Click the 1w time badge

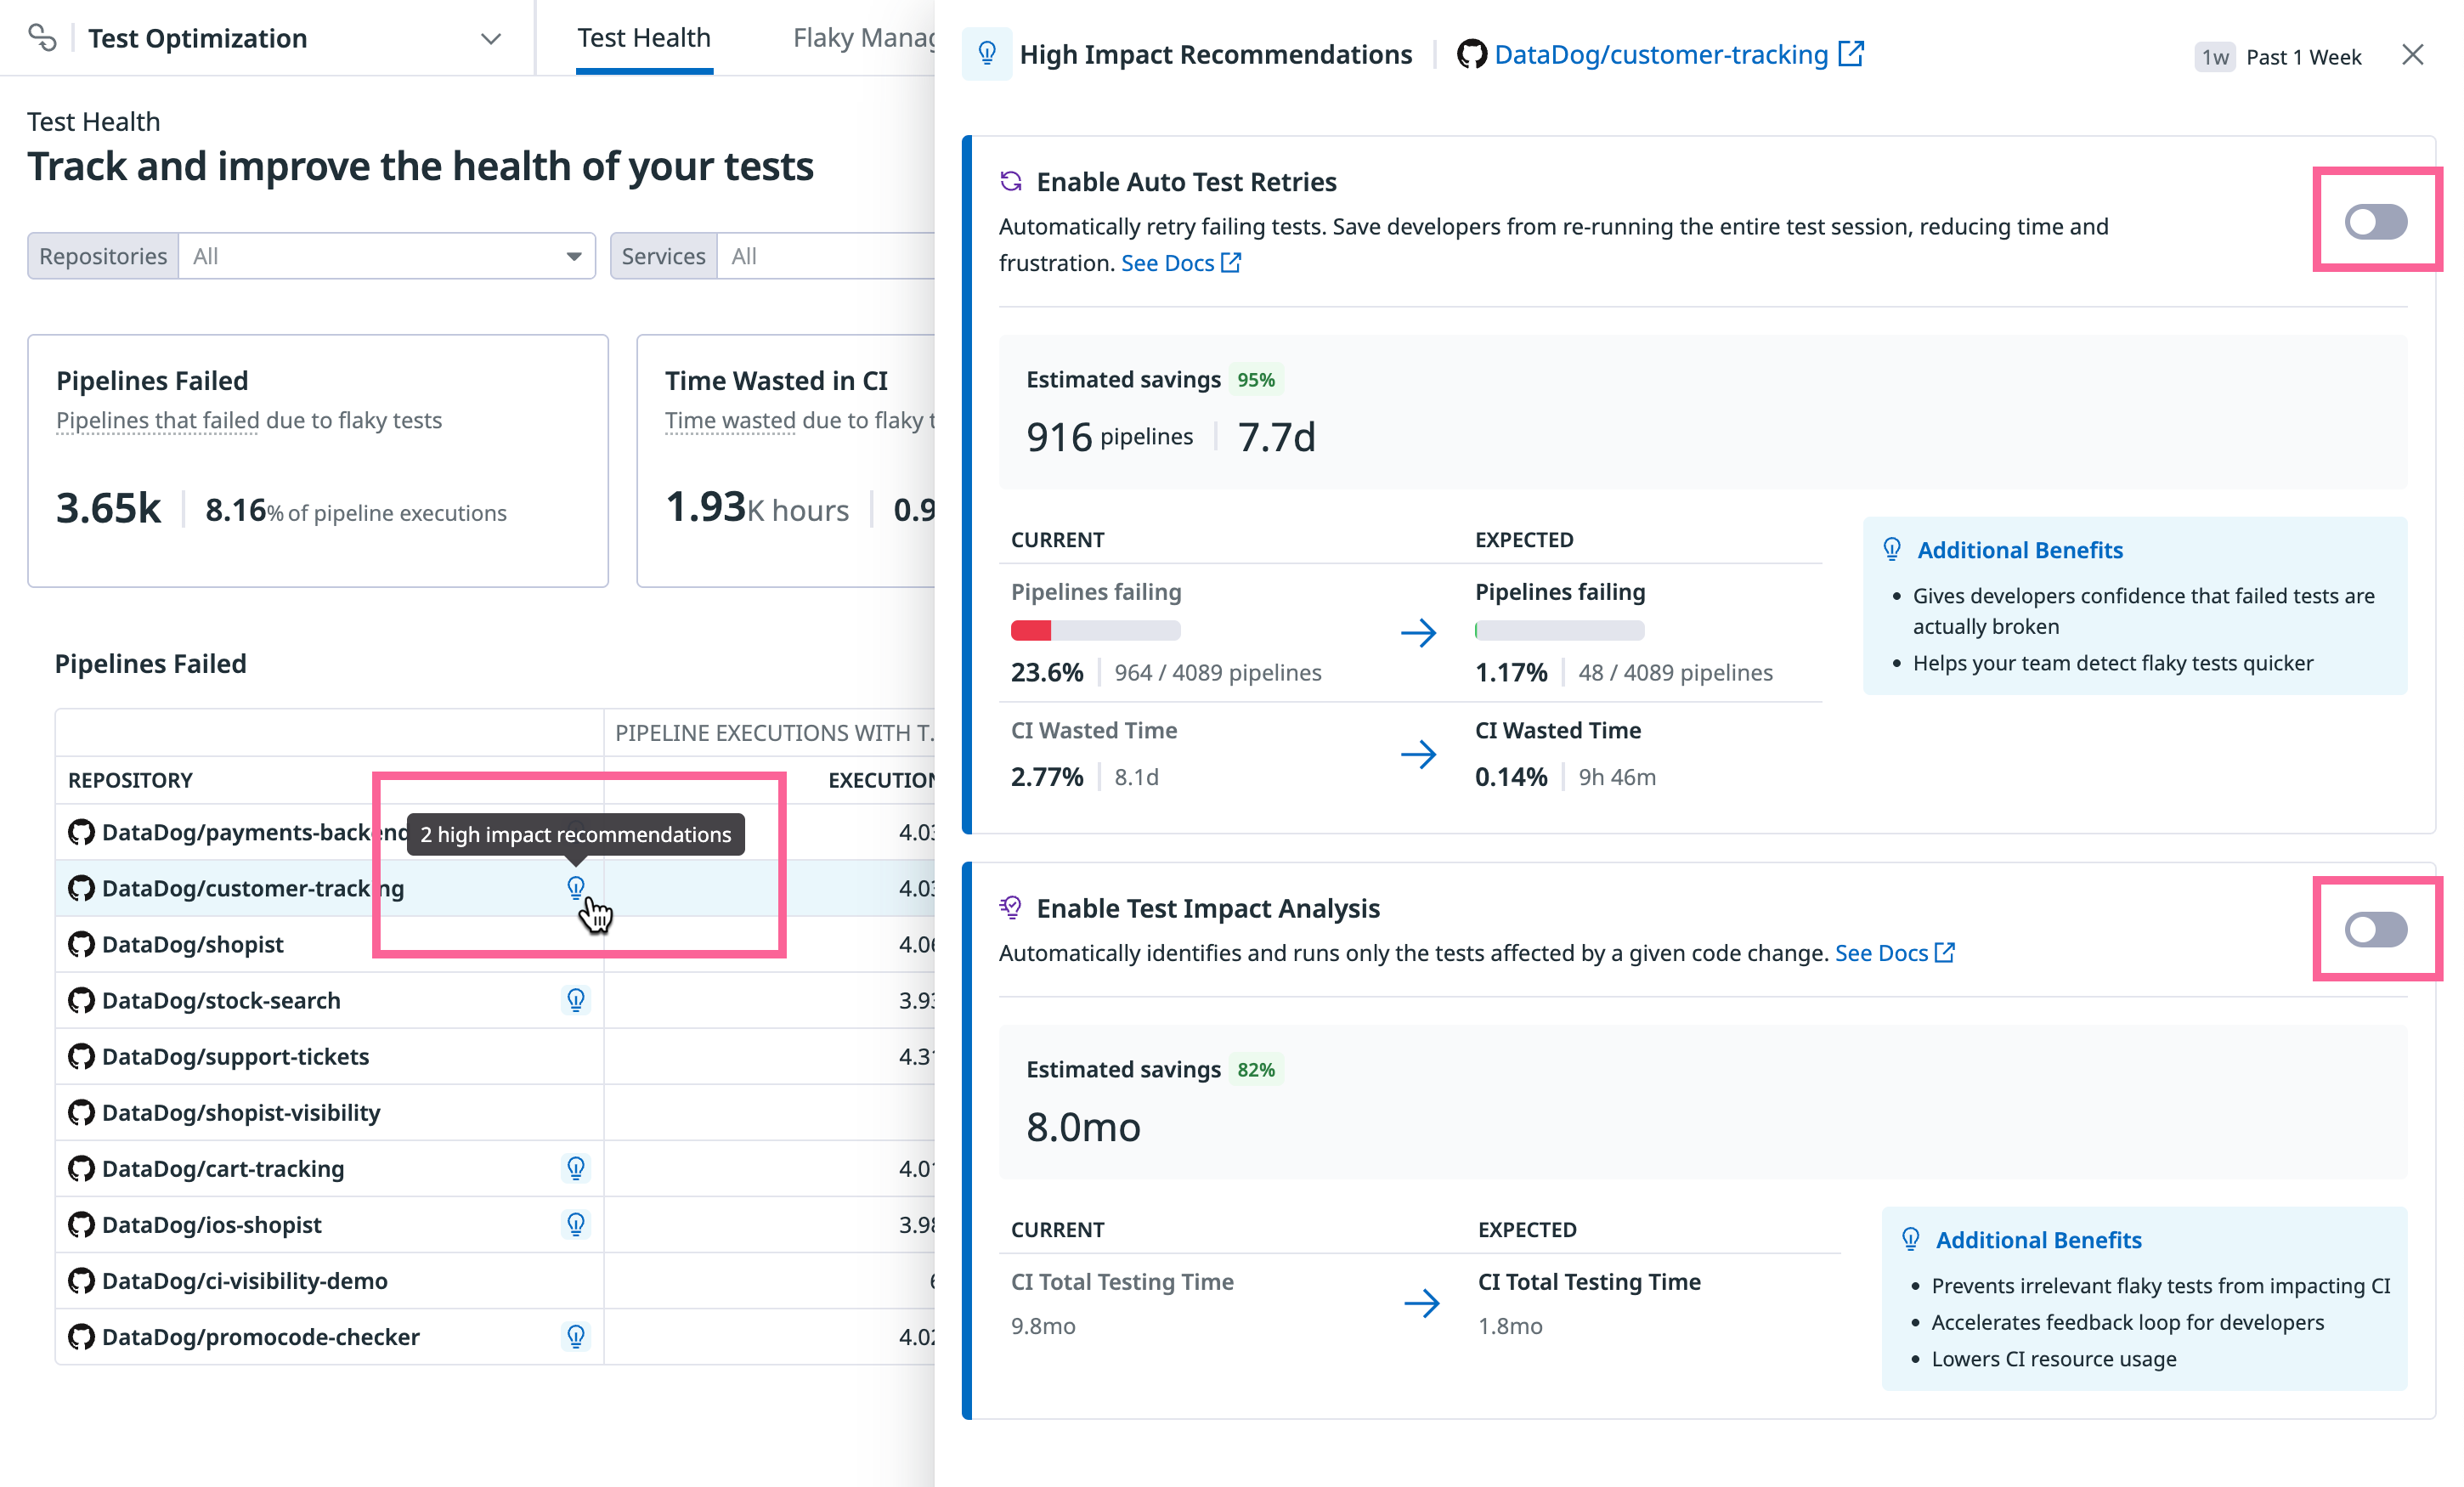coord(2215,57)
